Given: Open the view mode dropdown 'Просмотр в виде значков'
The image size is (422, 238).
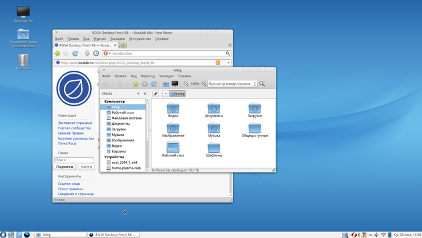Looking at the screenshot, I should (232, 84).
